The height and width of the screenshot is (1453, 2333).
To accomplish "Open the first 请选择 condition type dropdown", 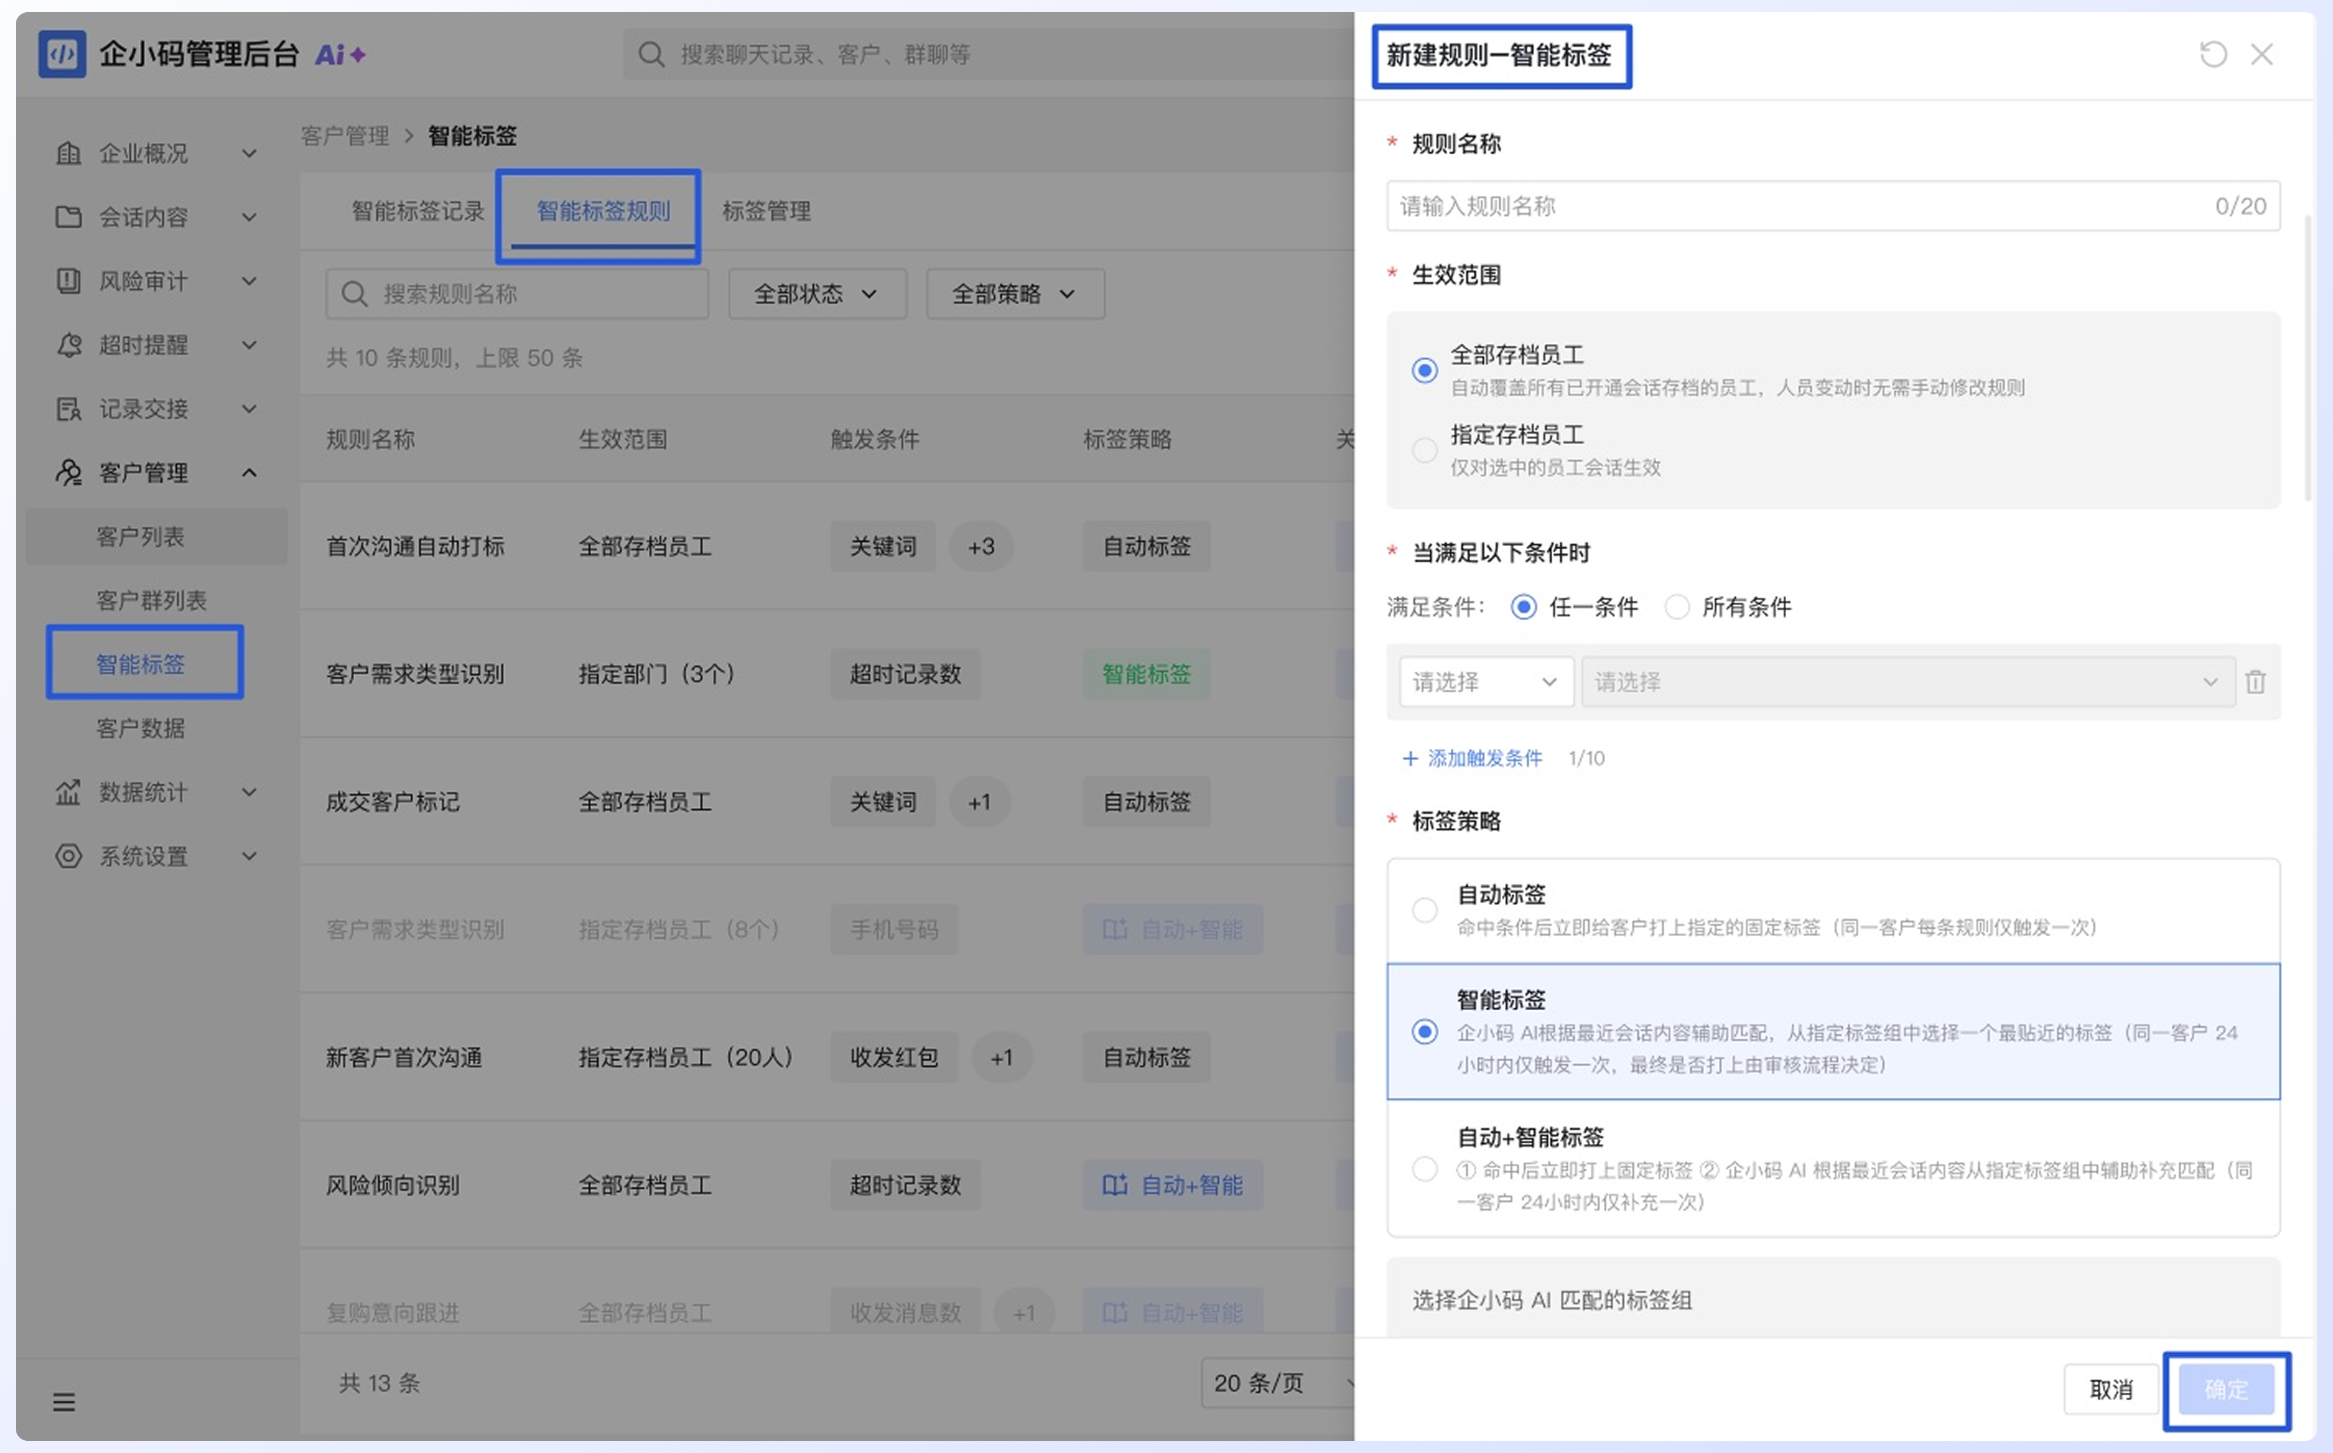I will pyautogui.click(x=1485, y=682).
